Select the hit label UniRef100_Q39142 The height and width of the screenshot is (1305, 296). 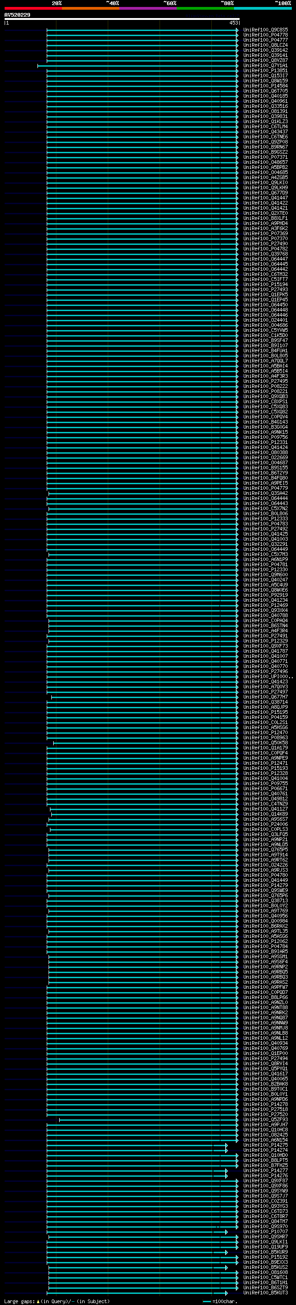click(265, 50)
